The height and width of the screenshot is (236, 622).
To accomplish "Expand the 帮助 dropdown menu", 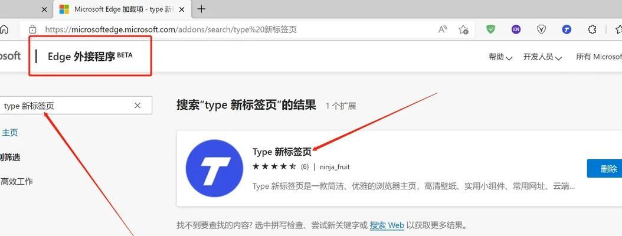I will point(500,57).
